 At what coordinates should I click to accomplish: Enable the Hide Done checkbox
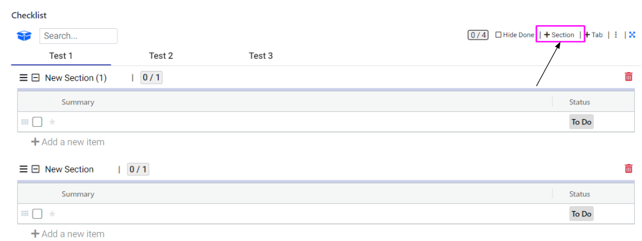pos(498,35)
